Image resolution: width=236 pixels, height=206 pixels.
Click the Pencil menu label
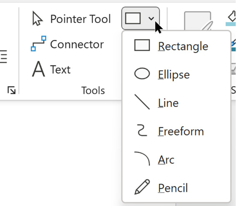tap(173, 188)
